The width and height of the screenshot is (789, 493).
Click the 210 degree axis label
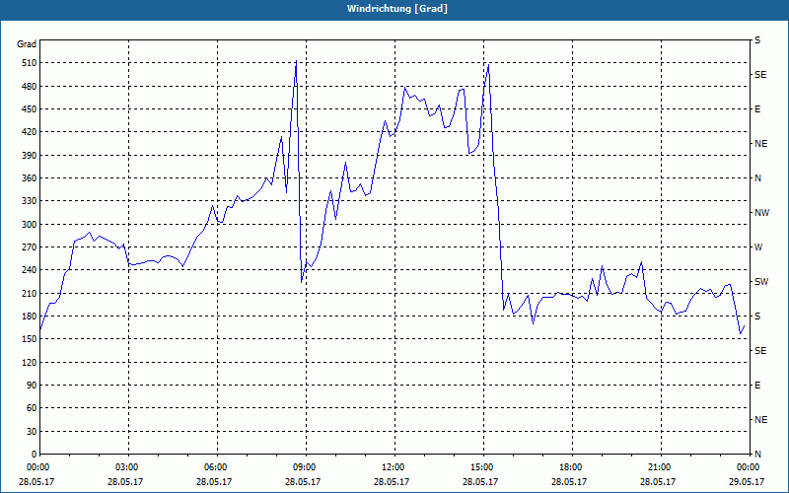click(30, 293)
